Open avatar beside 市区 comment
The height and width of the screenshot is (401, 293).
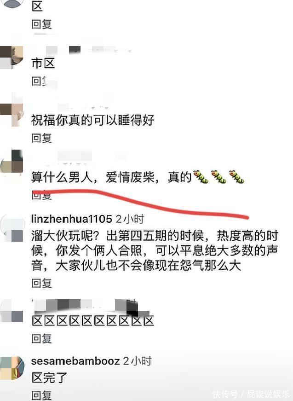(11, 58)
